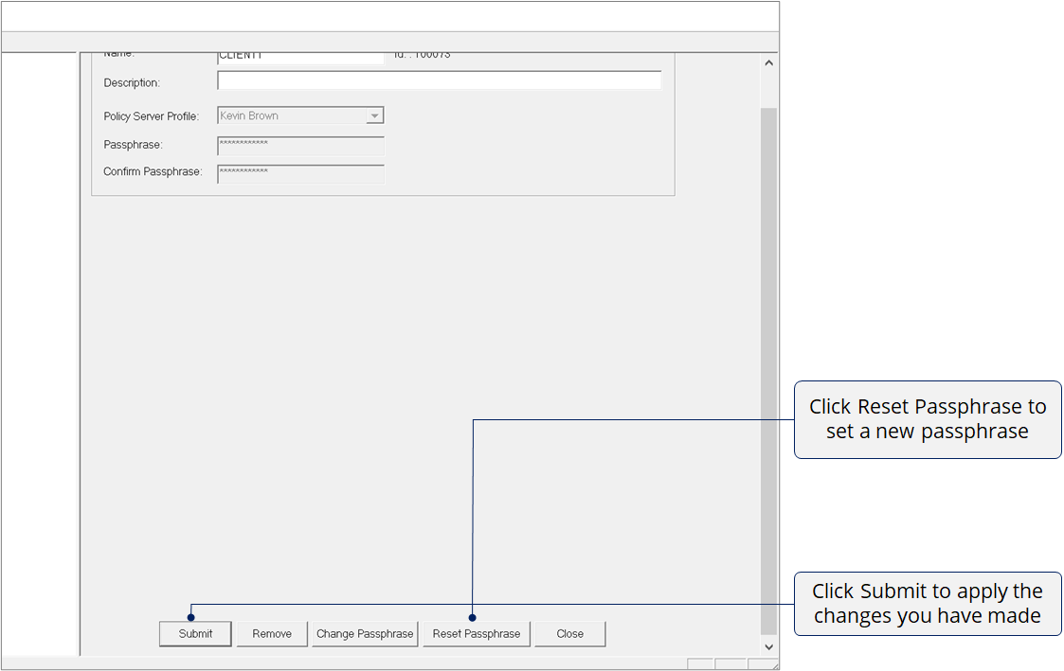Select the Kevin Brown profile combo box

(292, 116)
